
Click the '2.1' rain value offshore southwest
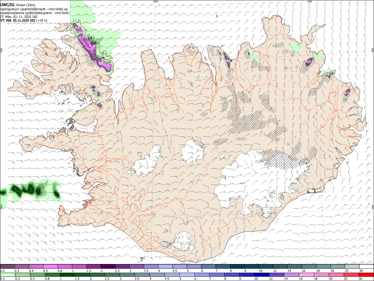[x=16, y=190]
